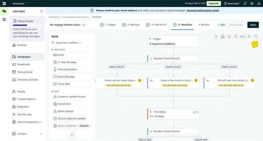Open user account profile icon
Viewport: 263px width, 141px height.
[259, 3]
